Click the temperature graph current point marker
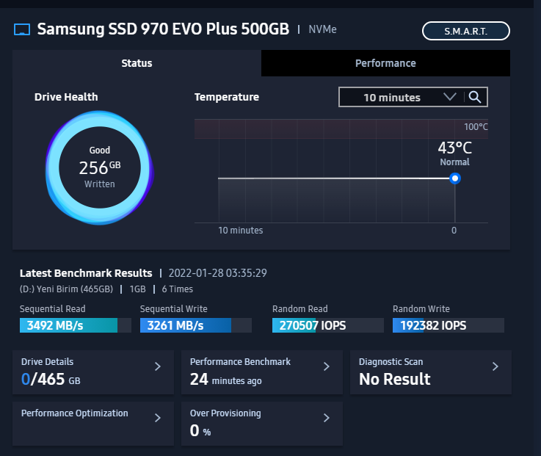Image resolution: width=541 pixels, height=456 pixels. point(455,178)
